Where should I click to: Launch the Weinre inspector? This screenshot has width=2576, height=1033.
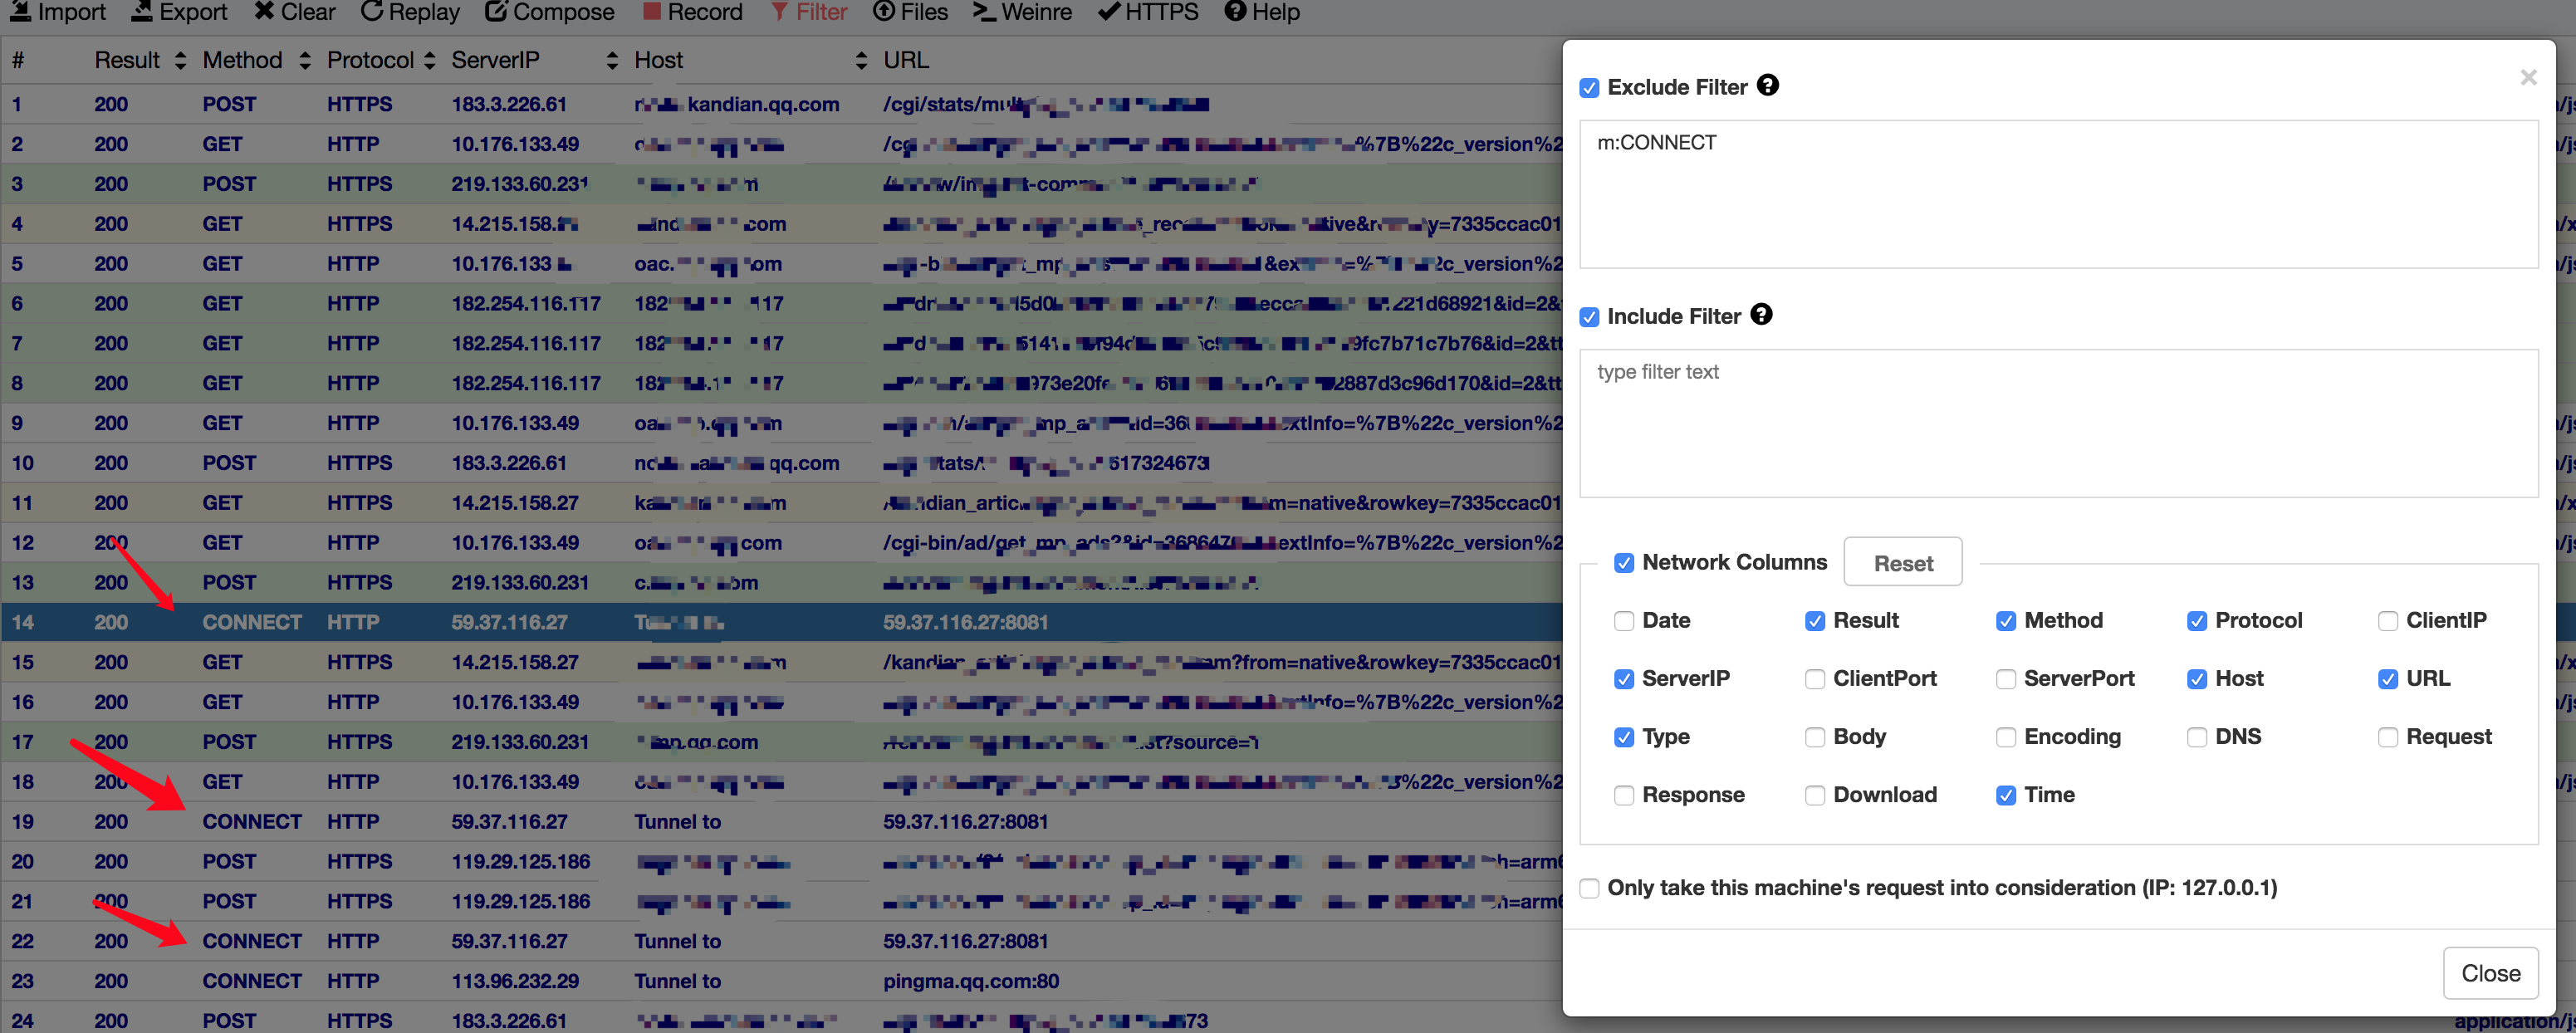[1021, 12]
